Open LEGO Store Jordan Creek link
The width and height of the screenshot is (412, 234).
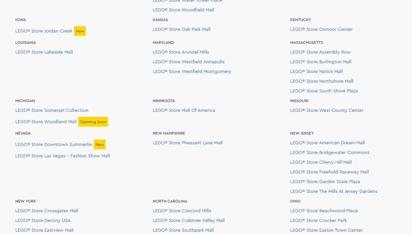(x=44, y=31)
